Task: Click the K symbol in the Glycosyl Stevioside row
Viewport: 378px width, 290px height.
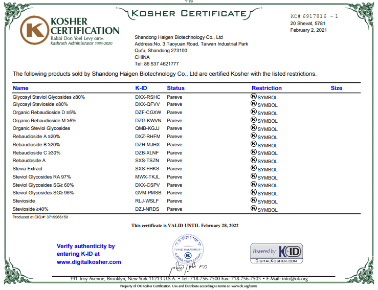Action: [254, 104]
